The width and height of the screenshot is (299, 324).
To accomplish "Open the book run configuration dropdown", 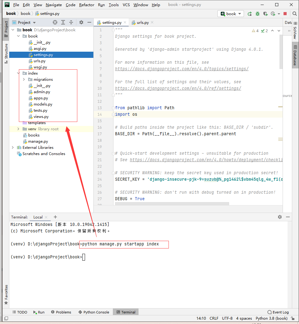I will (231, 14).
